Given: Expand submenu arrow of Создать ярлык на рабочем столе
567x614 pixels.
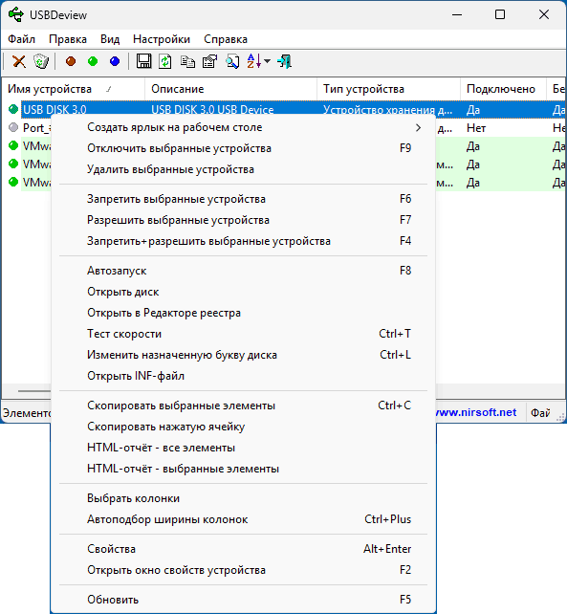Looking at the screenshot, I should 418,127.
